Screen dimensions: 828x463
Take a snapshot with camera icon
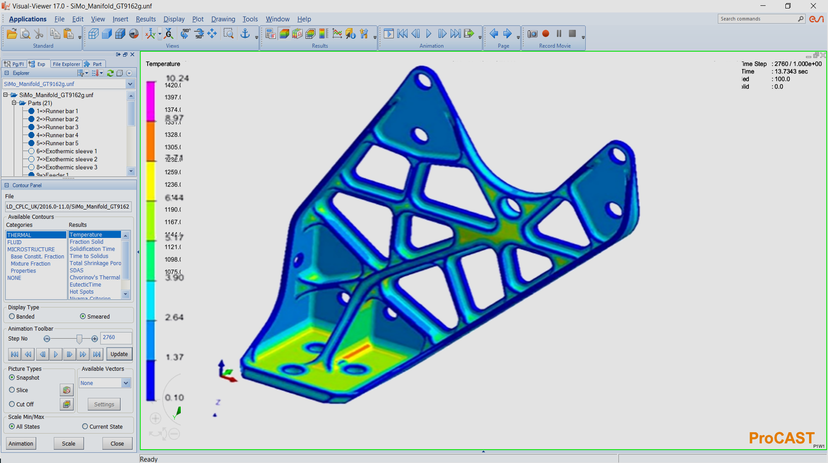pos(532,34)
